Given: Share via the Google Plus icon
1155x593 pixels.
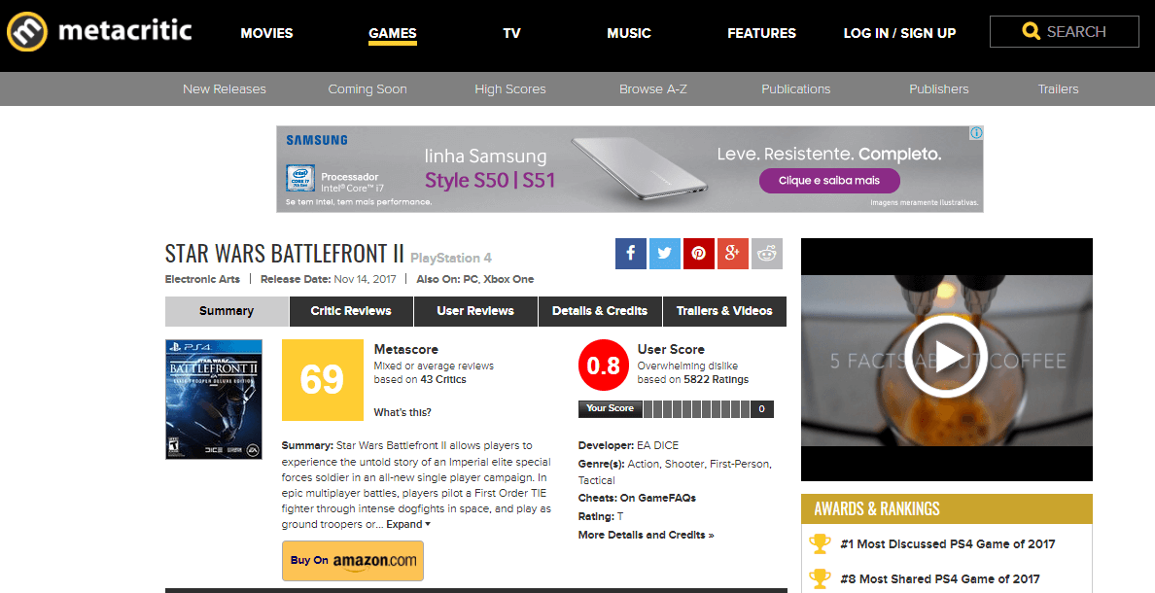Looking at the screenshot, I should click(732, 254).
